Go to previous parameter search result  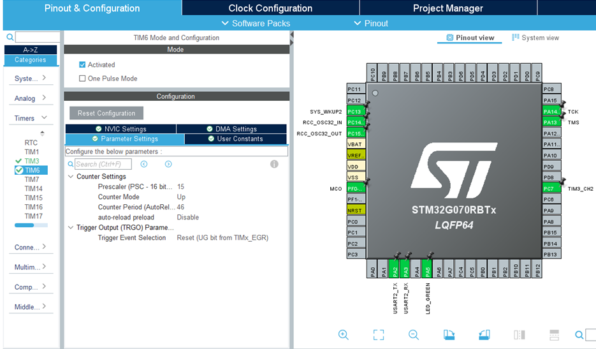pos(143,164)
